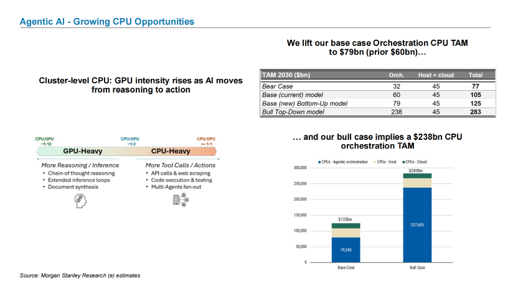Click the blue 79,245 Base Case bar

click(x=346, y=250)
